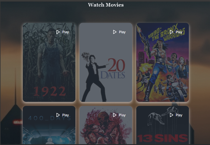The image size is (210, 145).
Task: Open the 400_DAYS movie poster
Action: click(x=49, y=125)
